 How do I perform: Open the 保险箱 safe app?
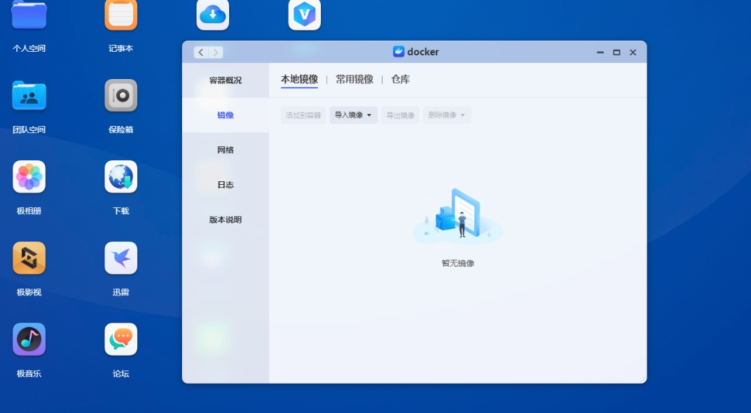(x=120, y=95)
